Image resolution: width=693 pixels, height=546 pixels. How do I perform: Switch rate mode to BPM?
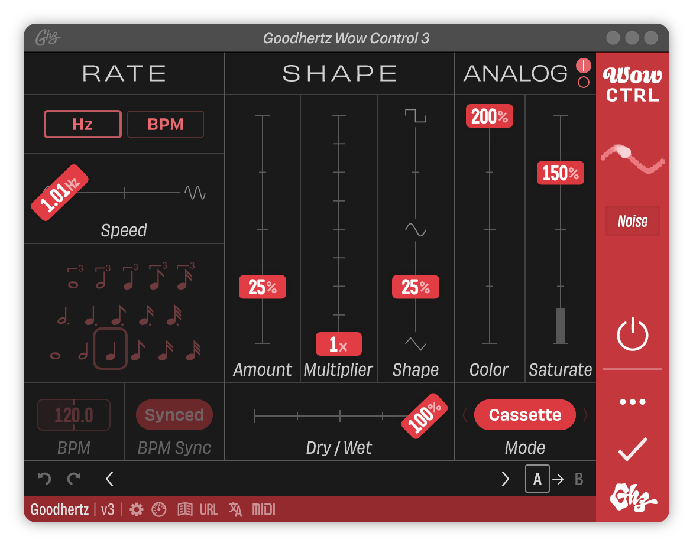pyautogui.click(x=165, y=124)
